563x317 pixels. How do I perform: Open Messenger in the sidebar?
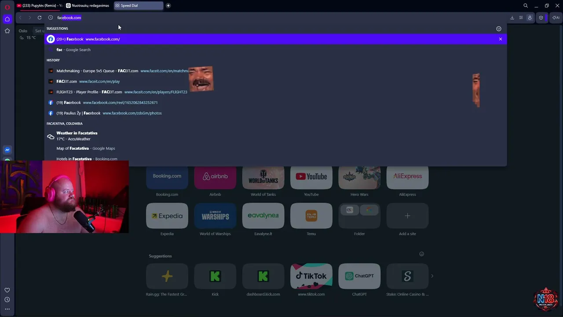coord(7,150)
